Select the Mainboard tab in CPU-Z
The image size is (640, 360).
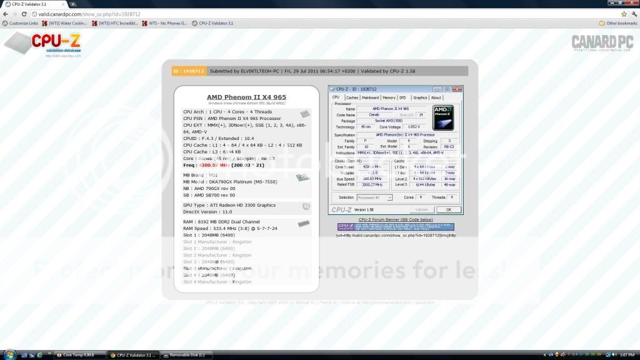[370, 97]
